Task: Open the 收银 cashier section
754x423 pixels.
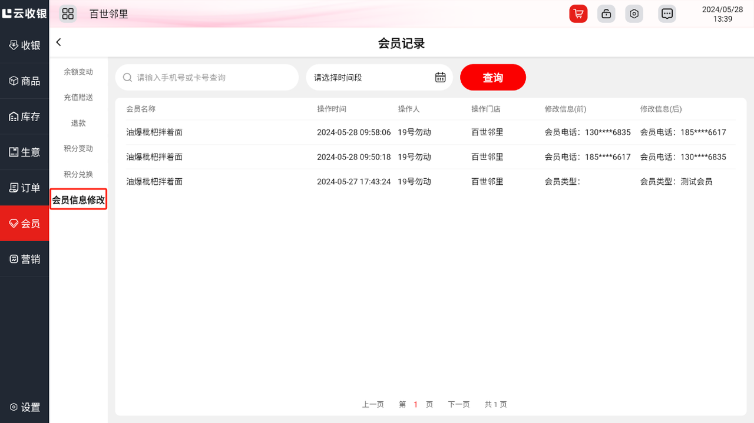Action: point(24,45)
